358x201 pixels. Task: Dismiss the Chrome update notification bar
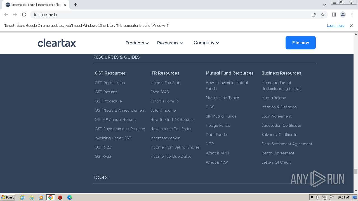(x=351, y=25)
